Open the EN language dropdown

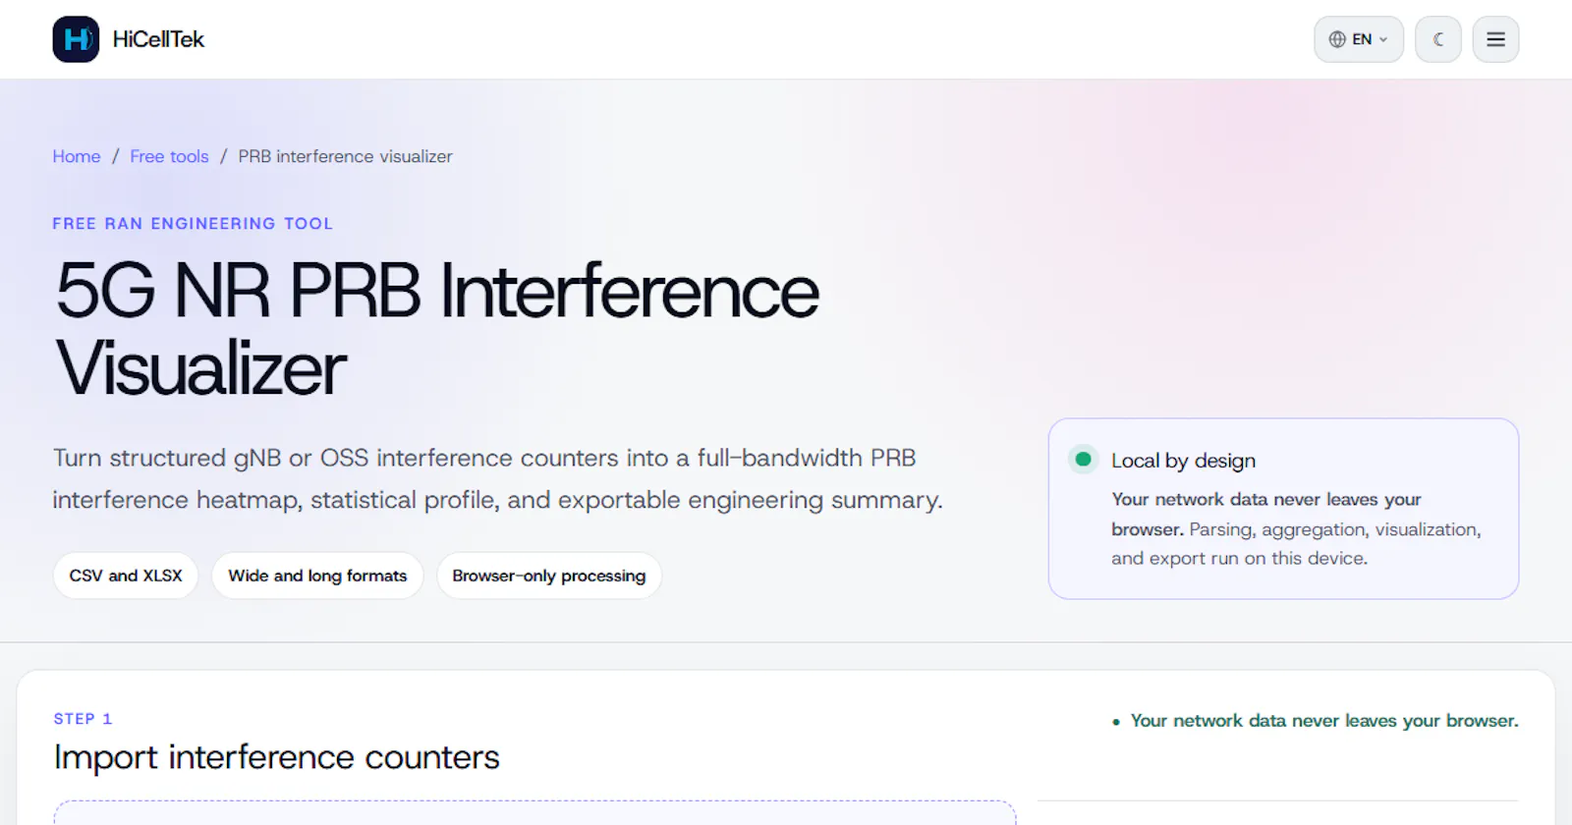[x=1359, y=39]
